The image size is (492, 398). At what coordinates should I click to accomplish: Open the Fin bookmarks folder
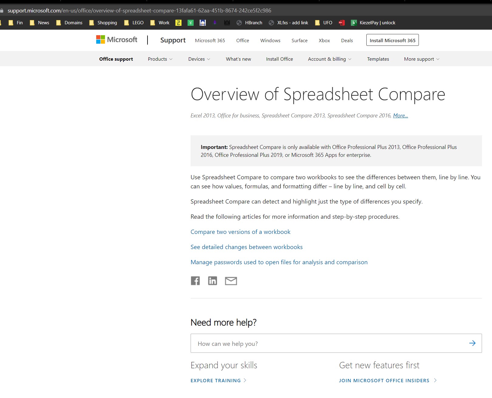[x=16, y=23]
